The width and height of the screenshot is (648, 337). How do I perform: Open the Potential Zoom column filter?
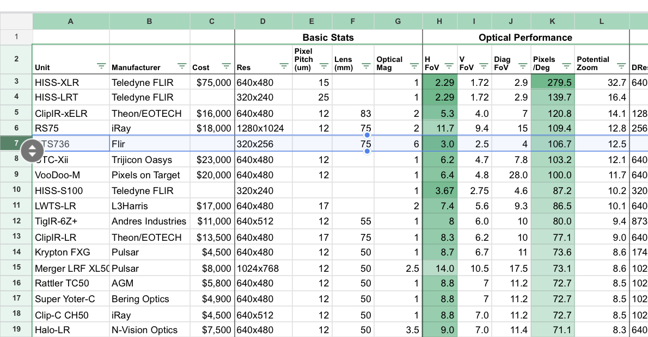(x=621, y=66)
